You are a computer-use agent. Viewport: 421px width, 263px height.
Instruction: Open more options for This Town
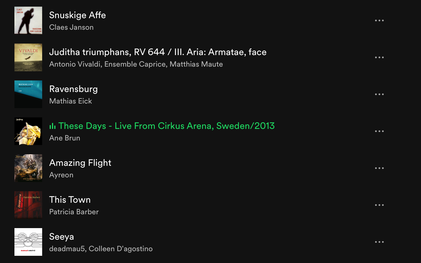(x=379, y=205)
